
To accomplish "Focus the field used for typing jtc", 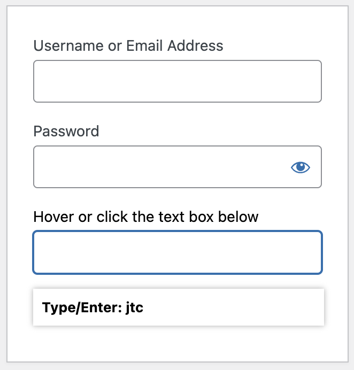I will click(x=178, y=252).
